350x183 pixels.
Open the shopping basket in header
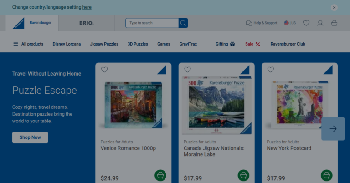[334, 23]
